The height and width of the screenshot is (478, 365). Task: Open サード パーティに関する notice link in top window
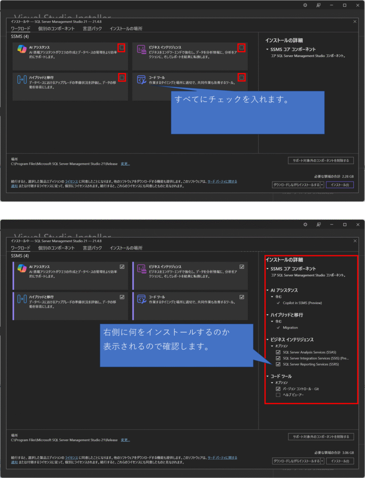(222, 182)
